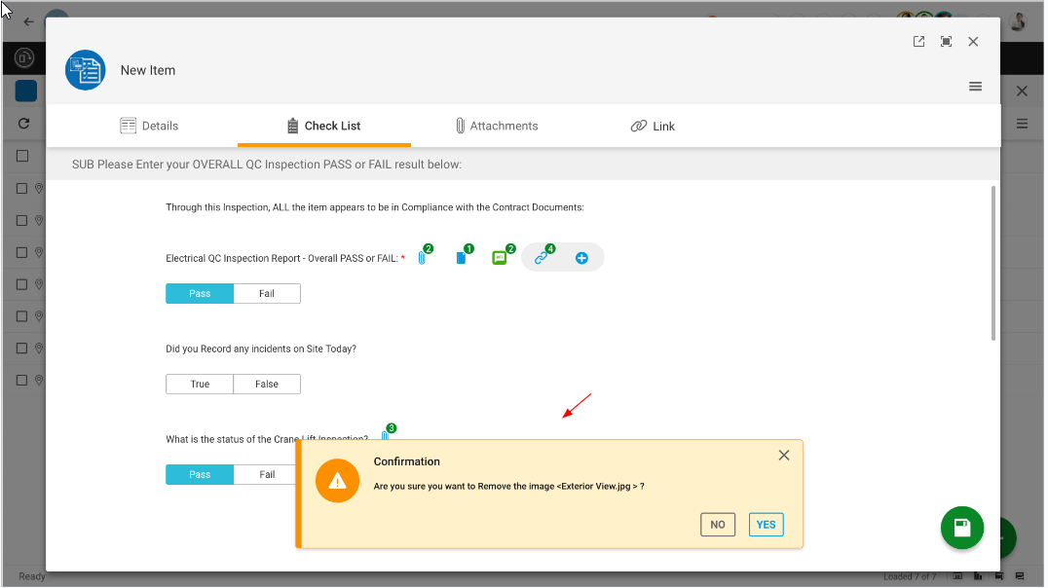Click the first status bar view icon at bottom right

957,576
